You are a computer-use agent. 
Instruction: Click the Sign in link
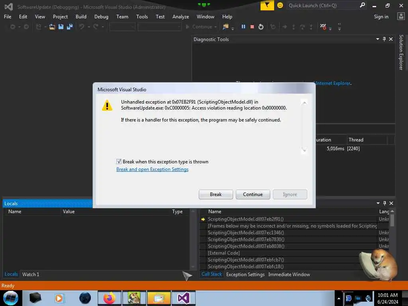[x=381, y=17]
